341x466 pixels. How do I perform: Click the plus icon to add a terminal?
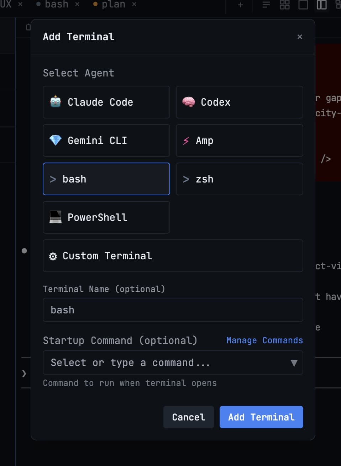240,5
